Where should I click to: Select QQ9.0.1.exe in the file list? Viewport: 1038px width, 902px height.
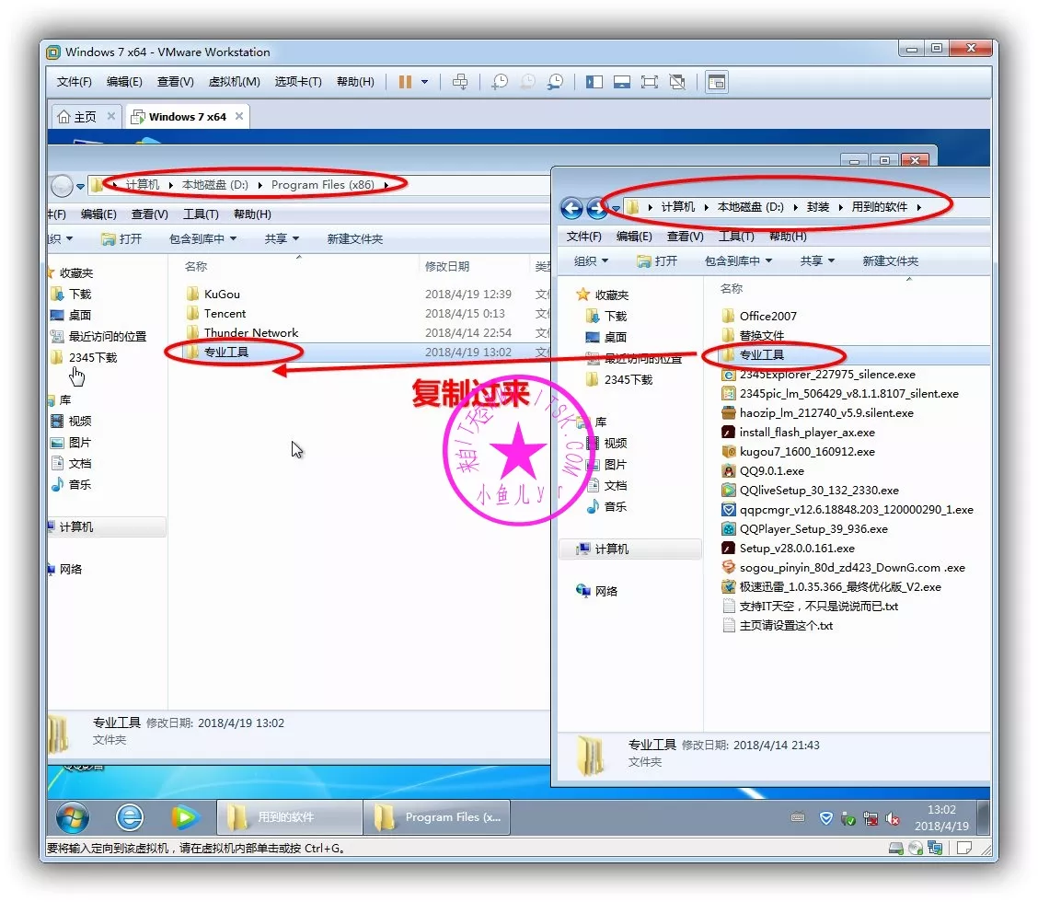771,471
